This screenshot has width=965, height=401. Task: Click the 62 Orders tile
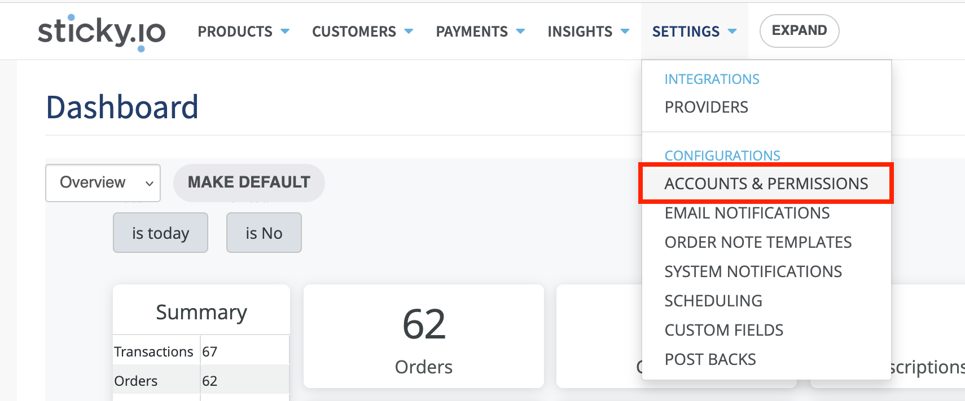coord(423,337)
